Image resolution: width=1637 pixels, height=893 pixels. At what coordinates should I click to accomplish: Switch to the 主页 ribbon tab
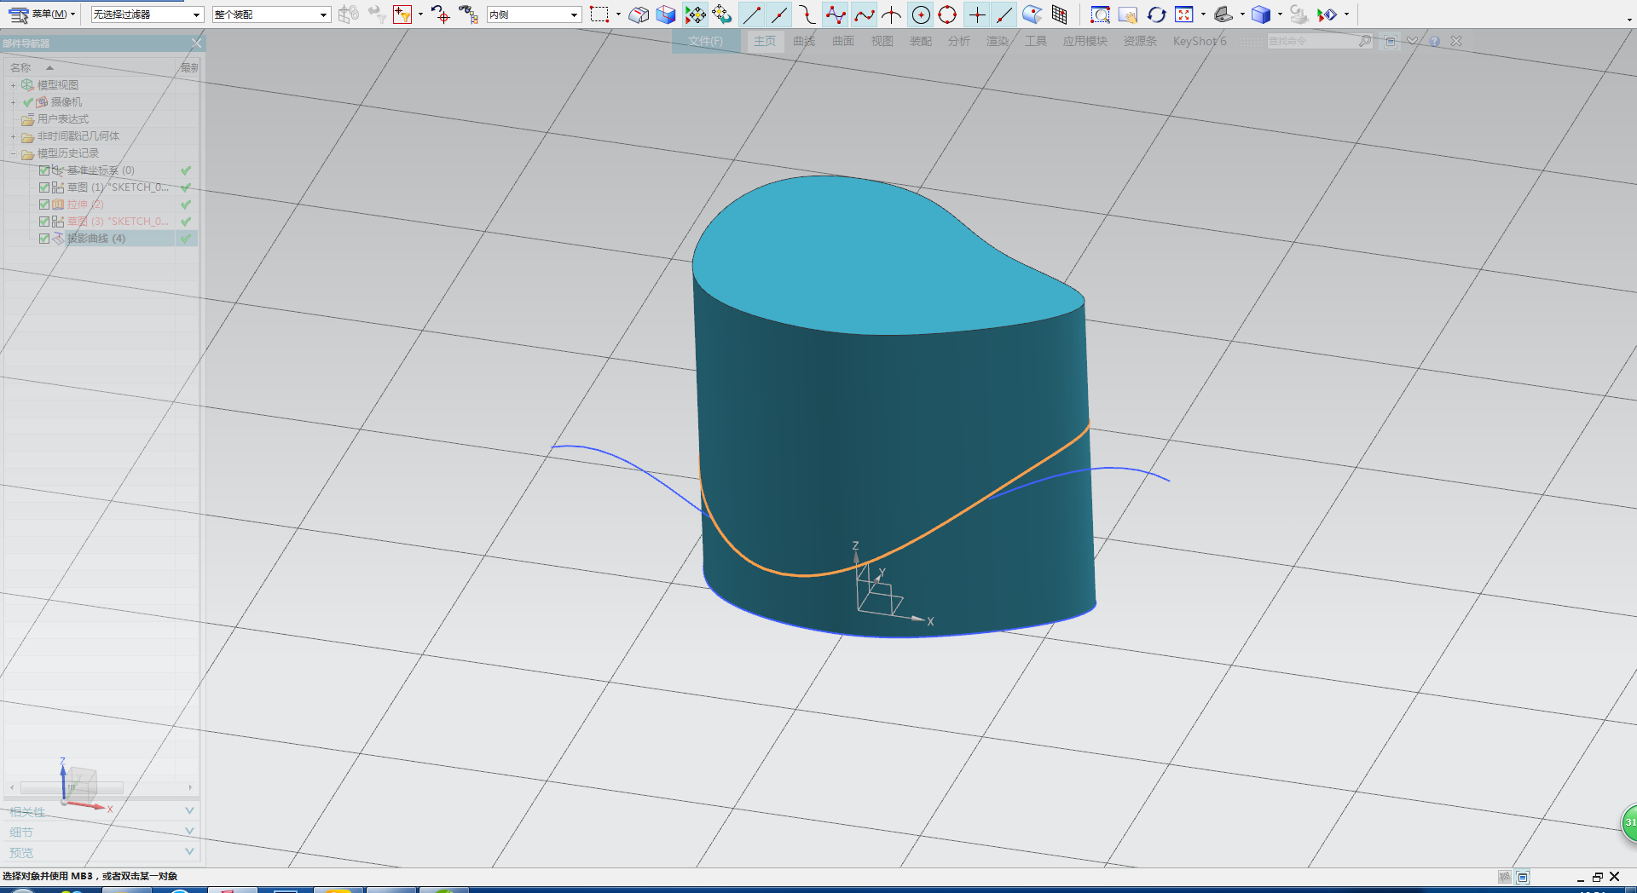[765, 41]
